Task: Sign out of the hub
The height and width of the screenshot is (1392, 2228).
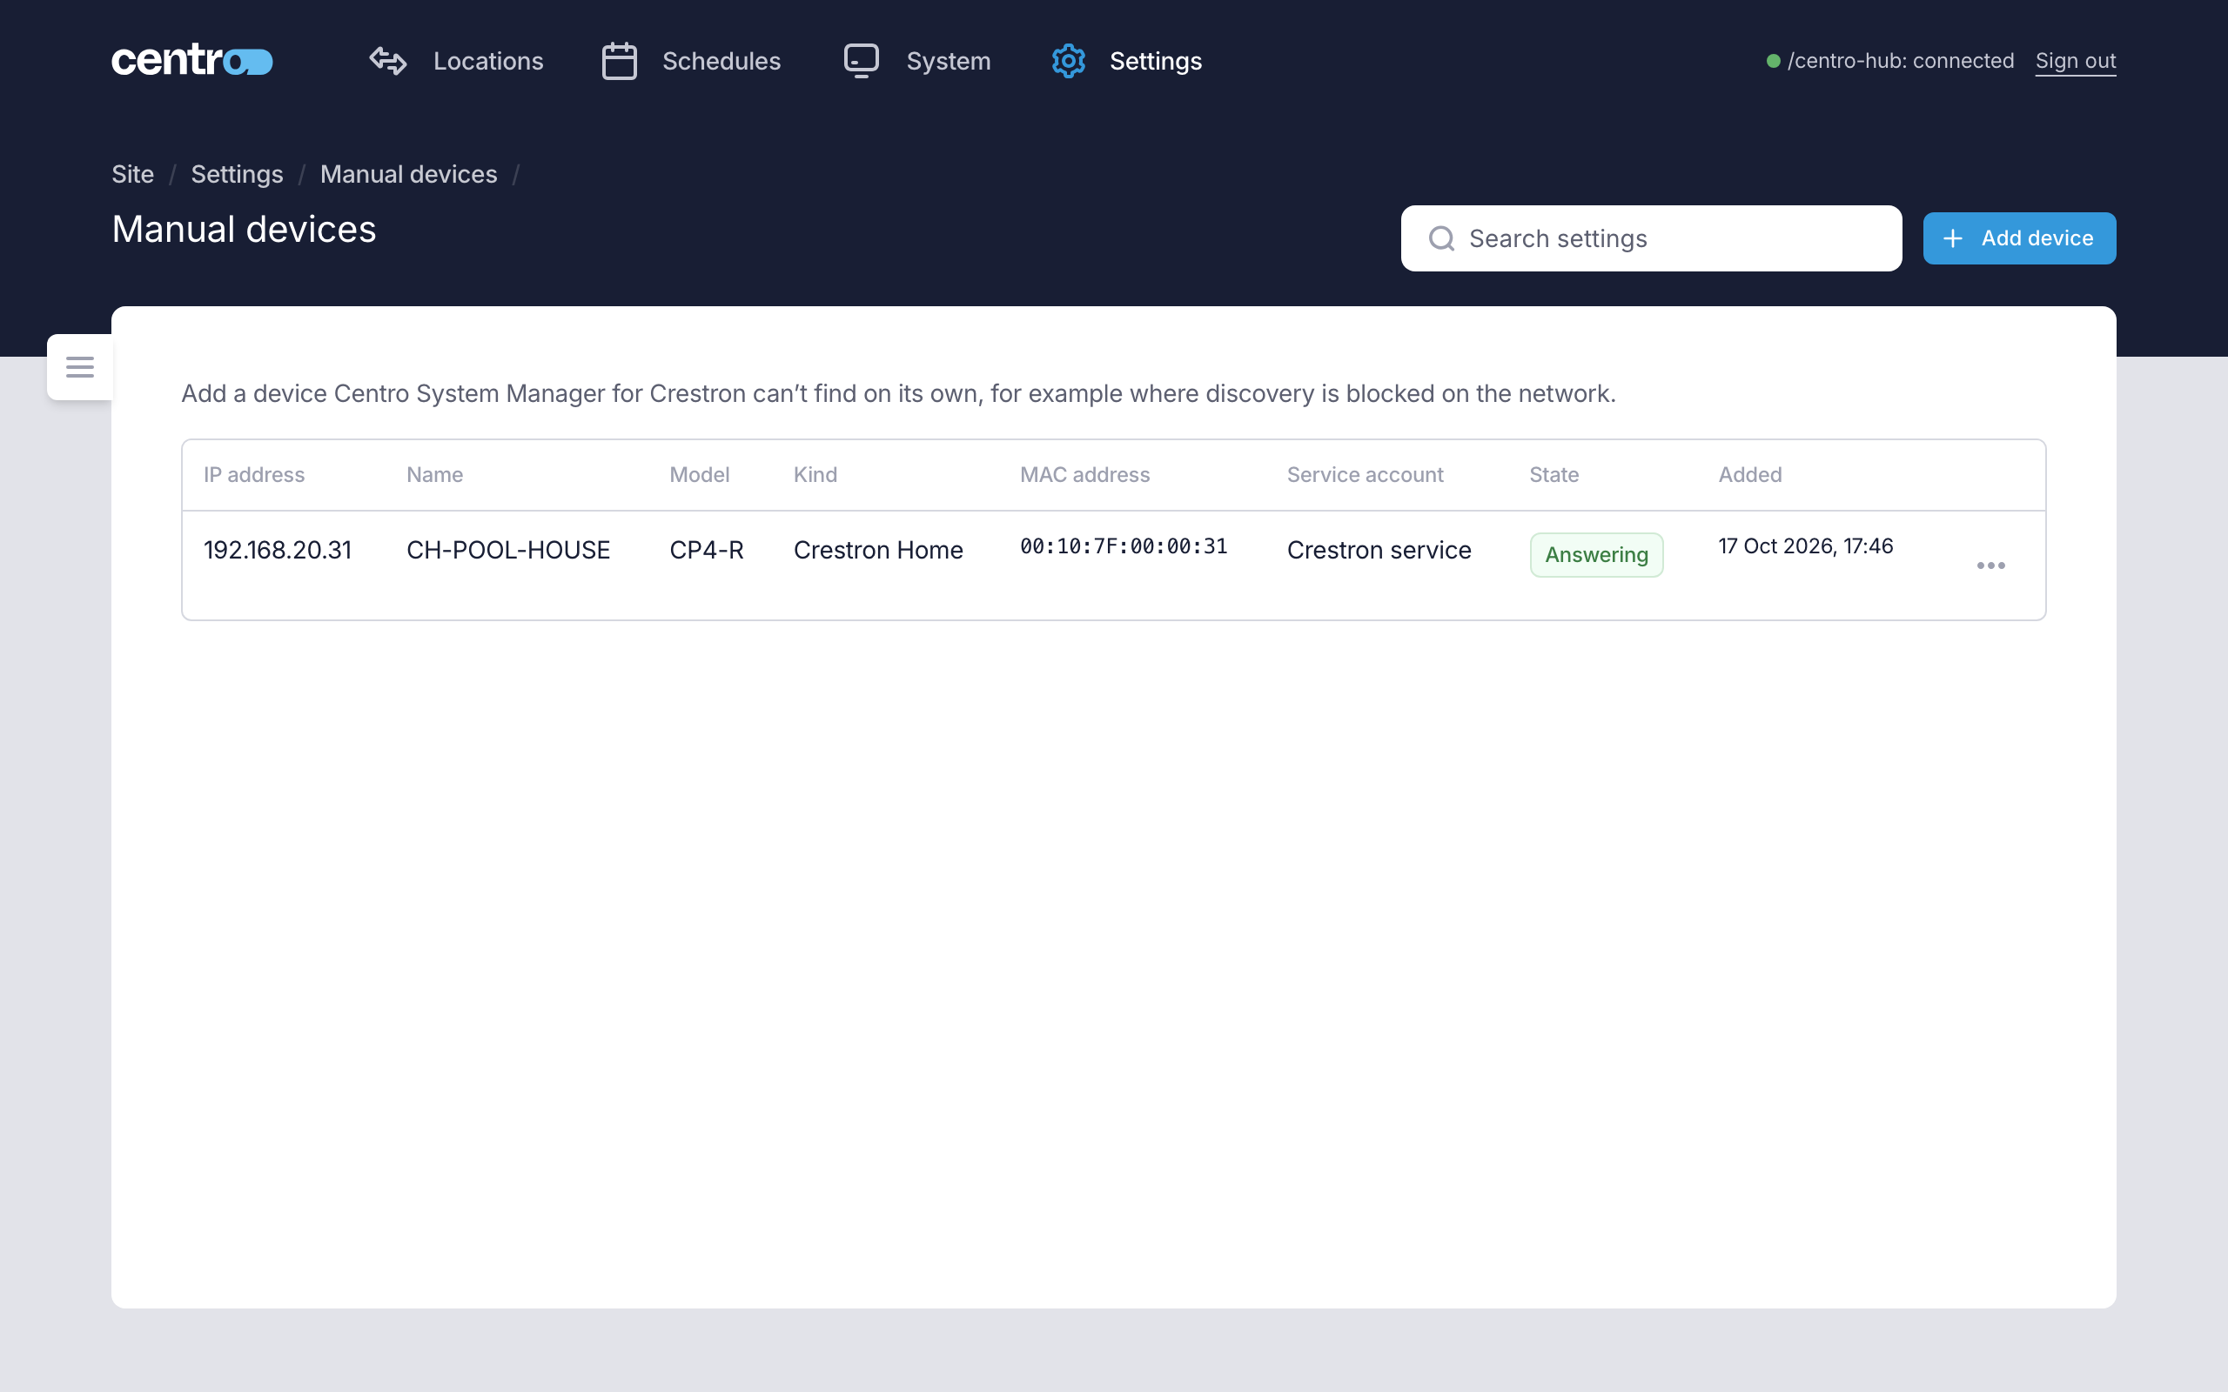Action: click(x=2075, y=61)
